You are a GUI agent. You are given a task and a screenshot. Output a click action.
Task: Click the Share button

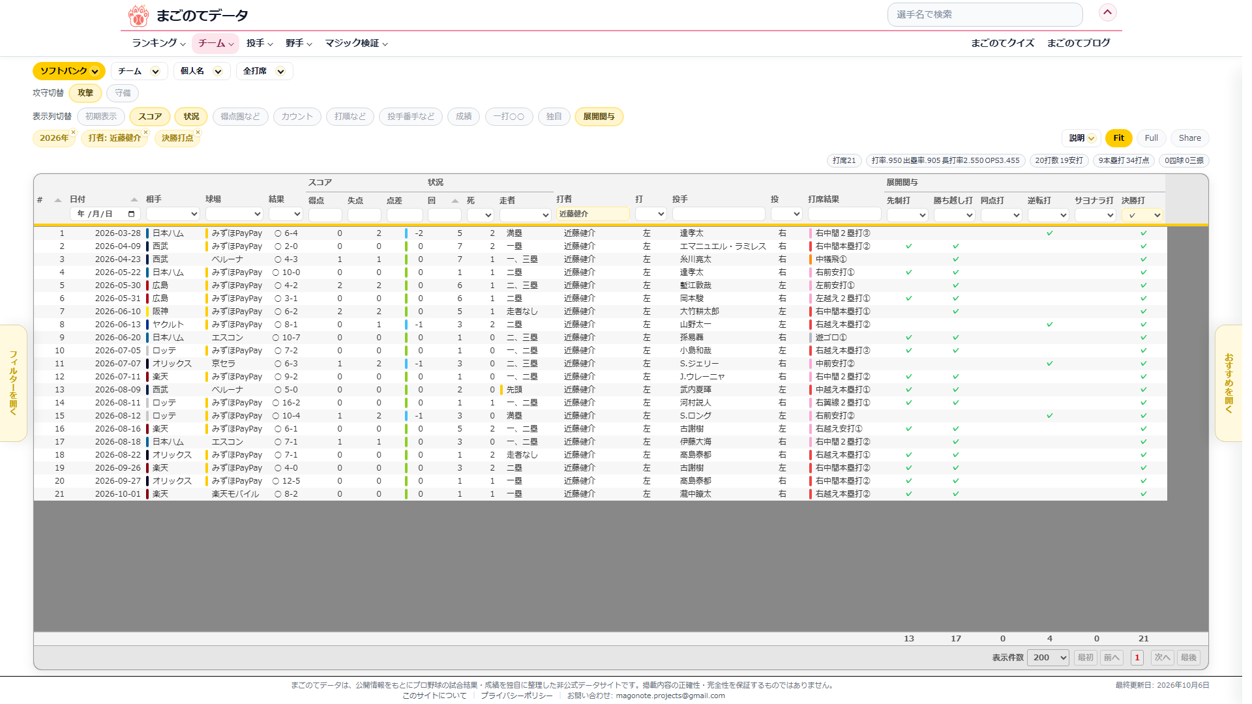click(1189, 138)
